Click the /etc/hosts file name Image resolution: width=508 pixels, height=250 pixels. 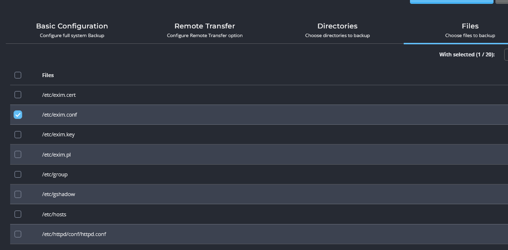[54, 214]
